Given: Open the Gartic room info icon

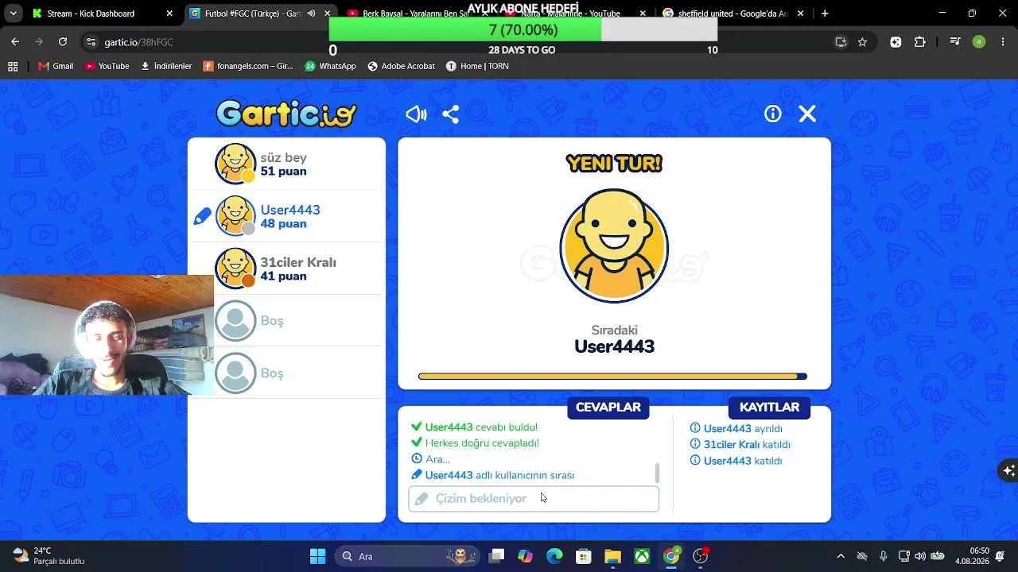Looking at the screenshot, I should pos(773,114).
